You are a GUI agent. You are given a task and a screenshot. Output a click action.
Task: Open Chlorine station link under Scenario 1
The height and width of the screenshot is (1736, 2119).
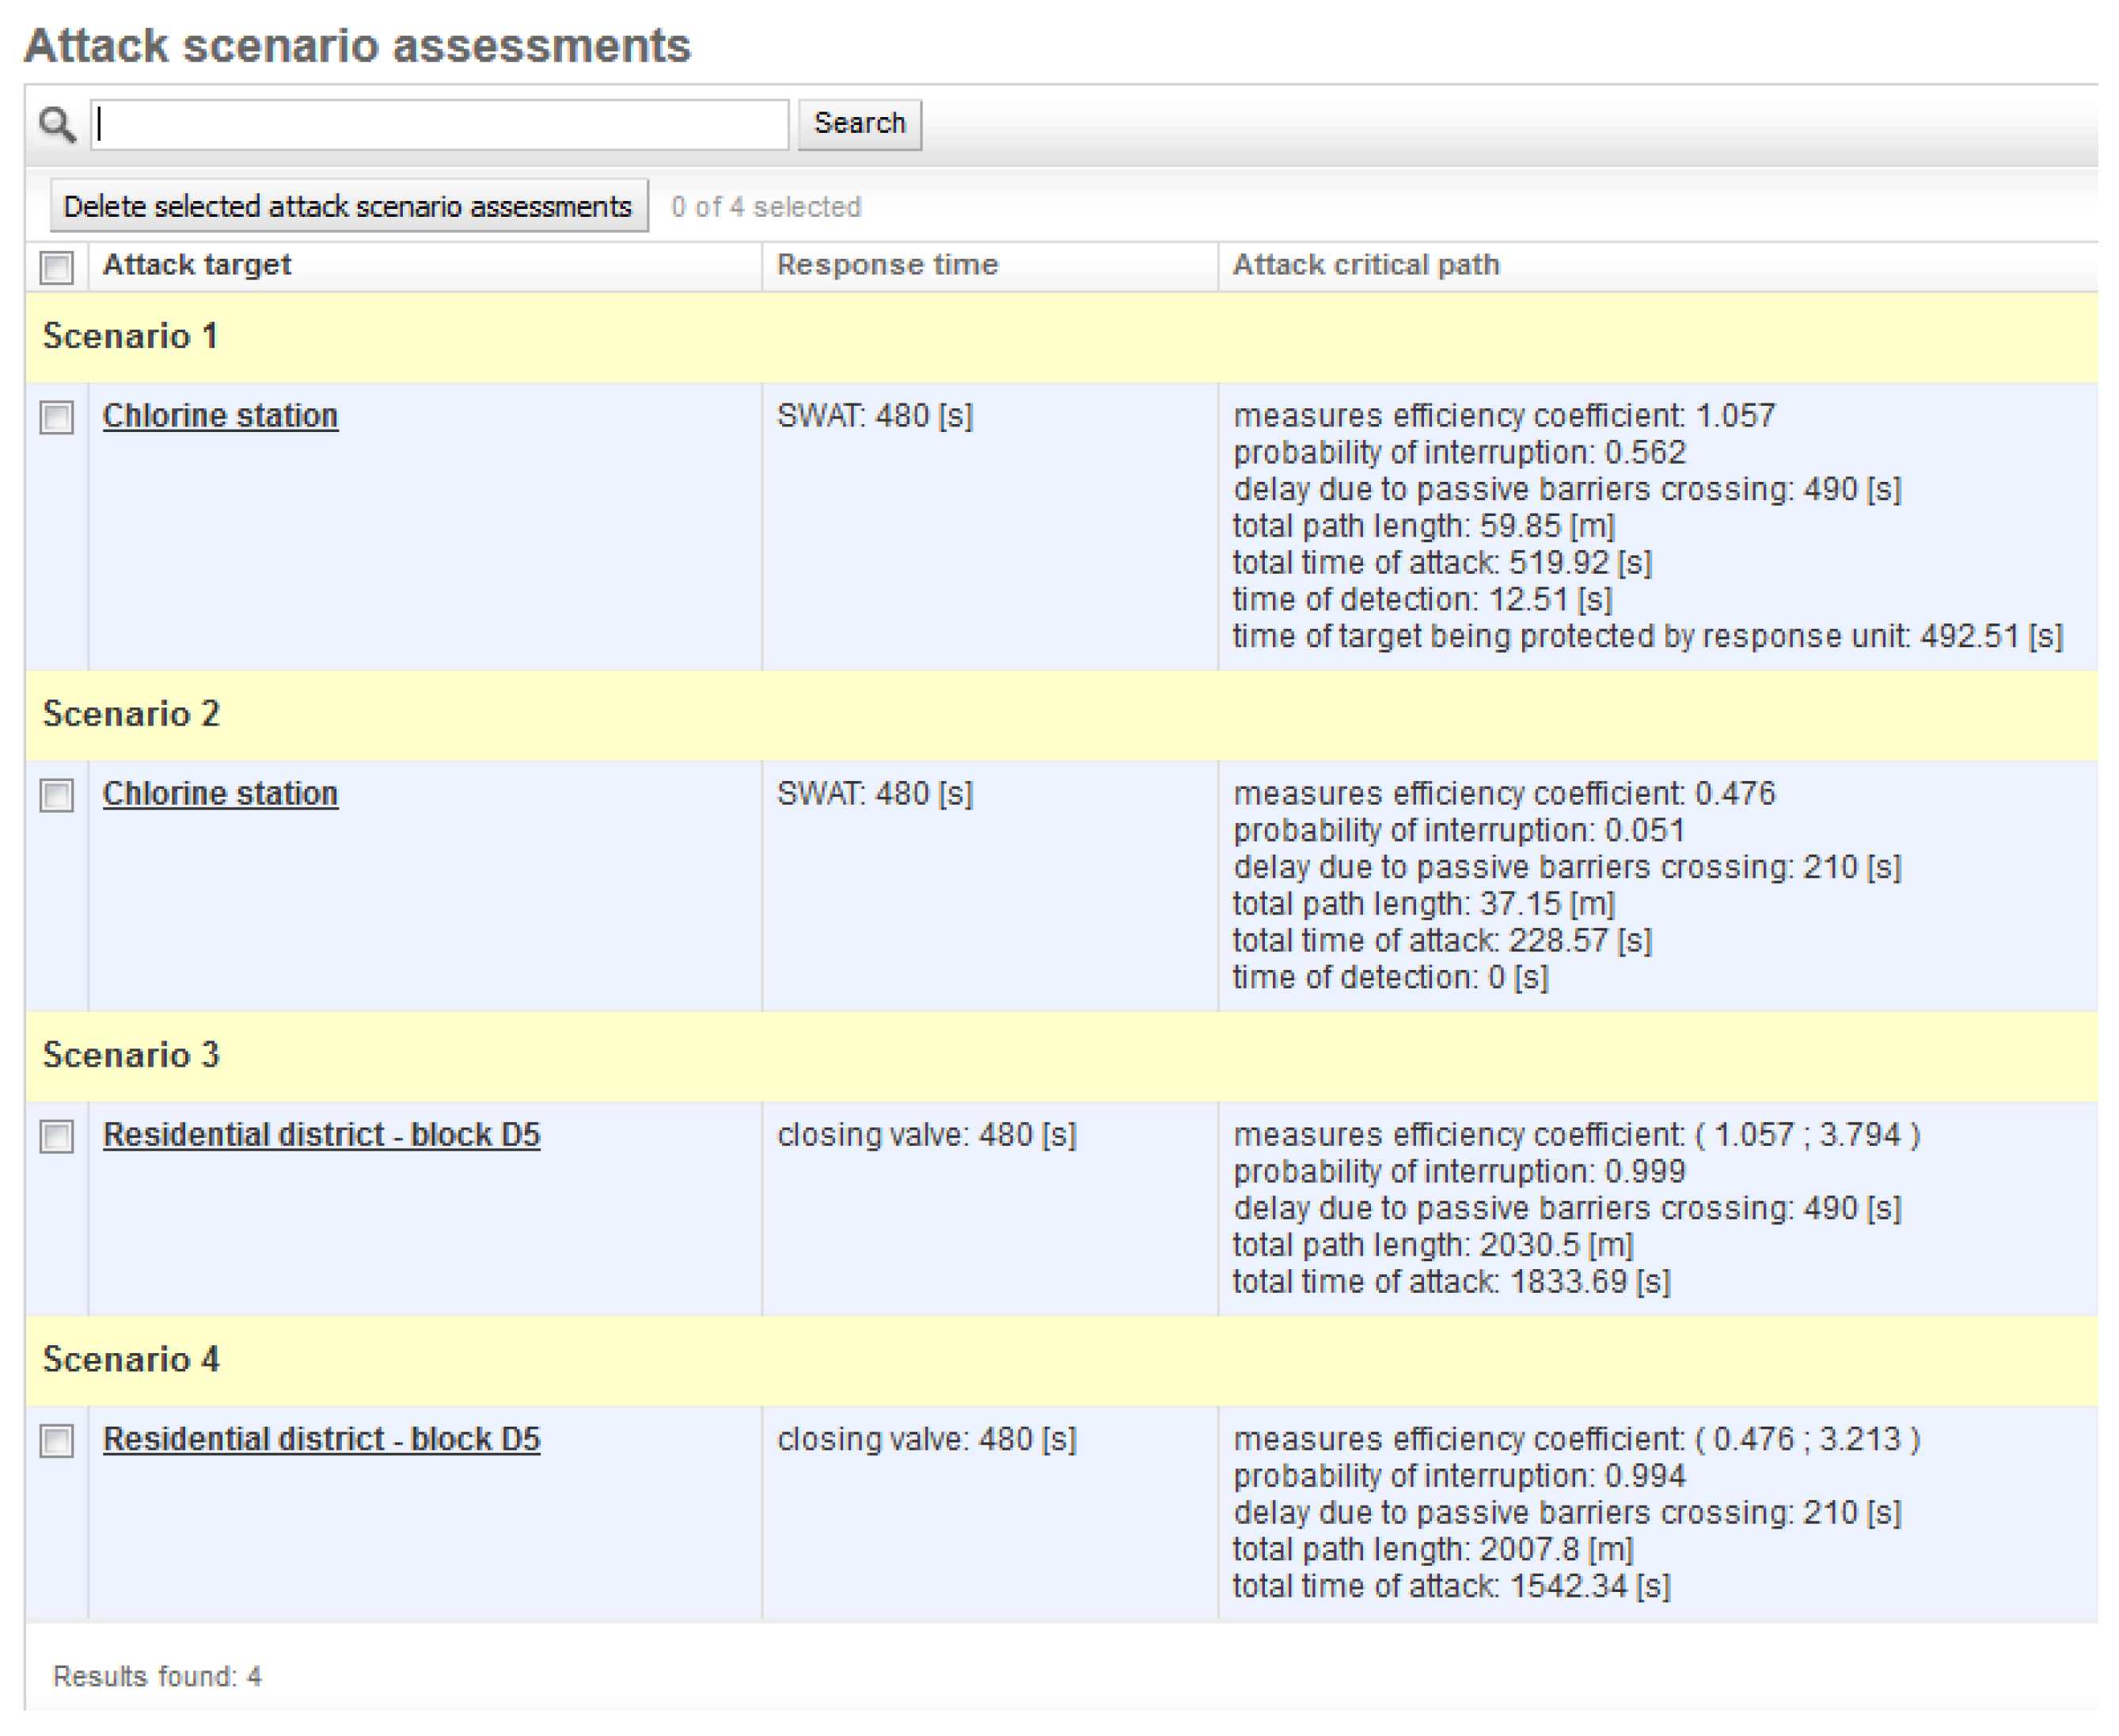(x=220, y=415)
